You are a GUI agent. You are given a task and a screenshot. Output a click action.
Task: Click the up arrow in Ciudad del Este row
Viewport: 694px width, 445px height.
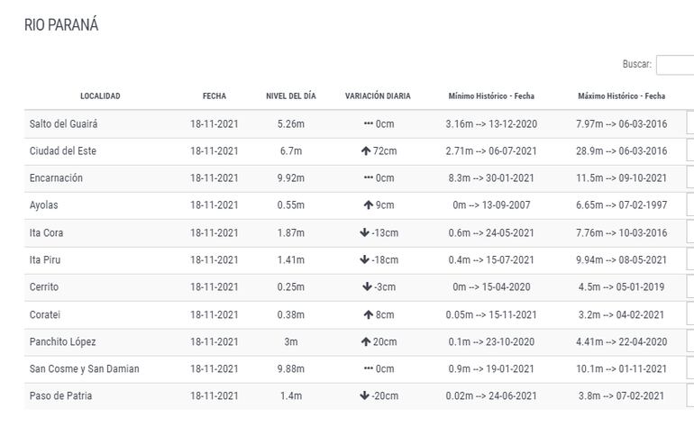[366, 151]
